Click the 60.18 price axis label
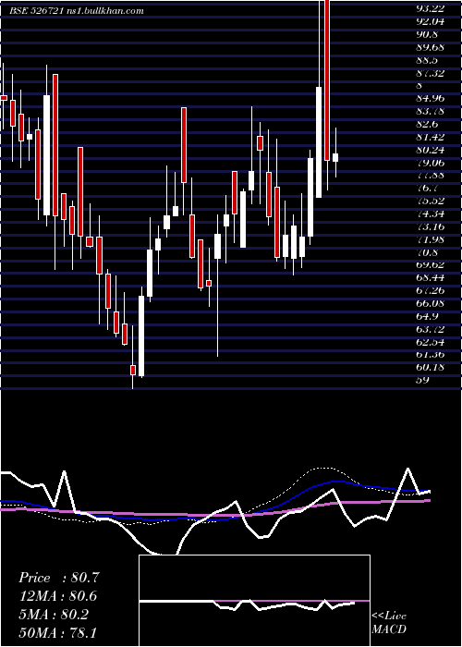This screenshot has width=462, height=647. pos(431,367)
